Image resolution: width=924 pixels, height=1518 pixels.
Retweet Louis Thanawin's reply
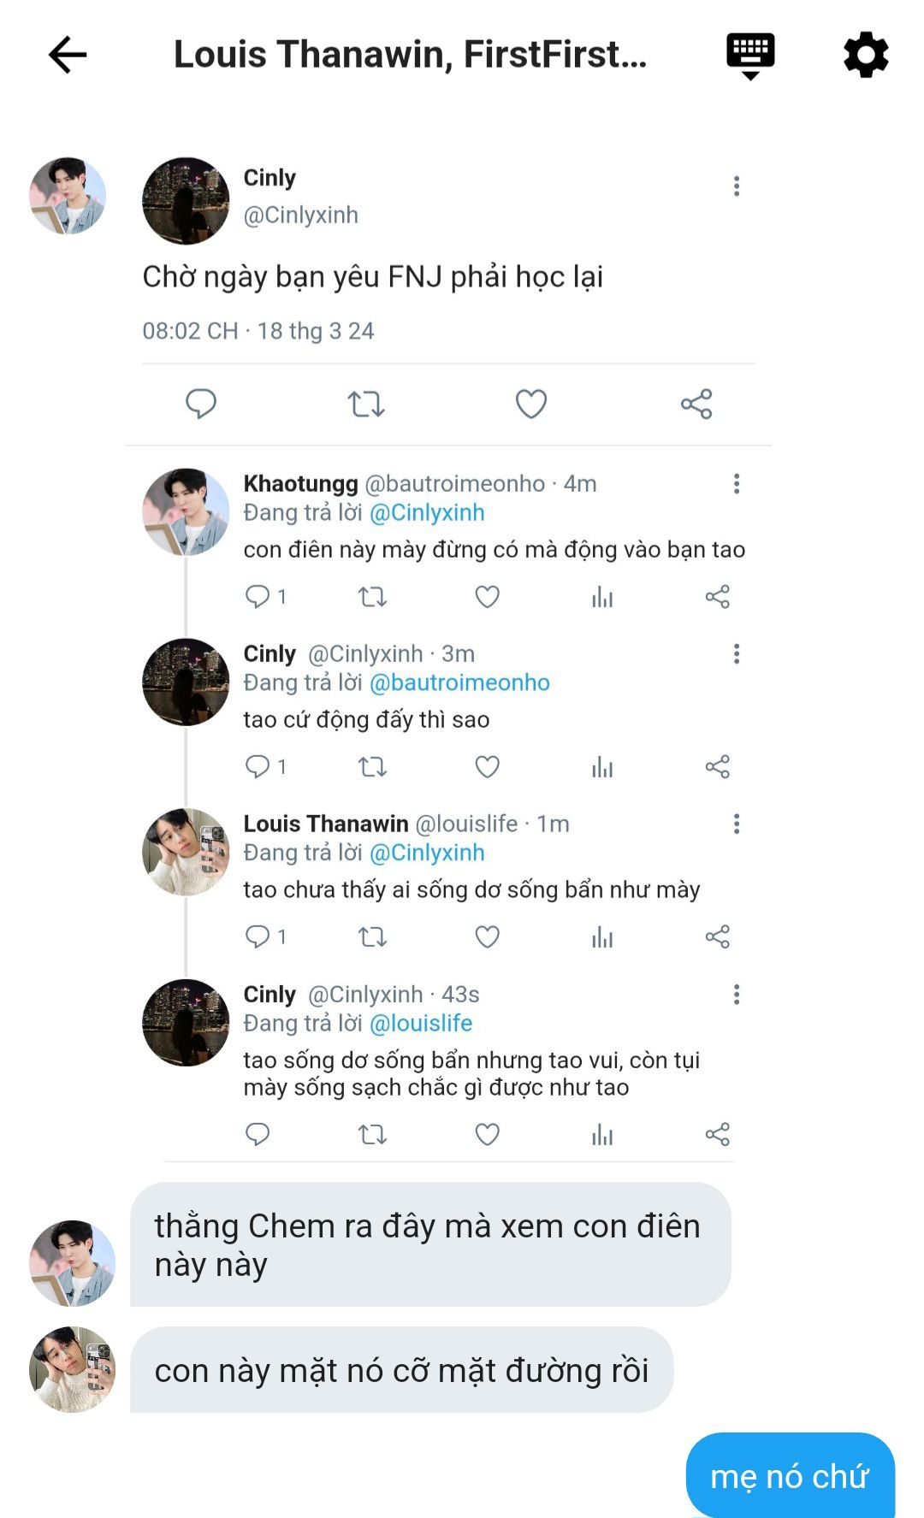372,937
